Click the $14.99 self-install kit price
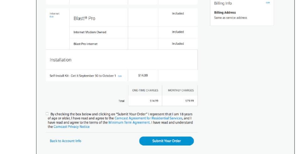The image size is (297, 154). [x=143, y=75]
